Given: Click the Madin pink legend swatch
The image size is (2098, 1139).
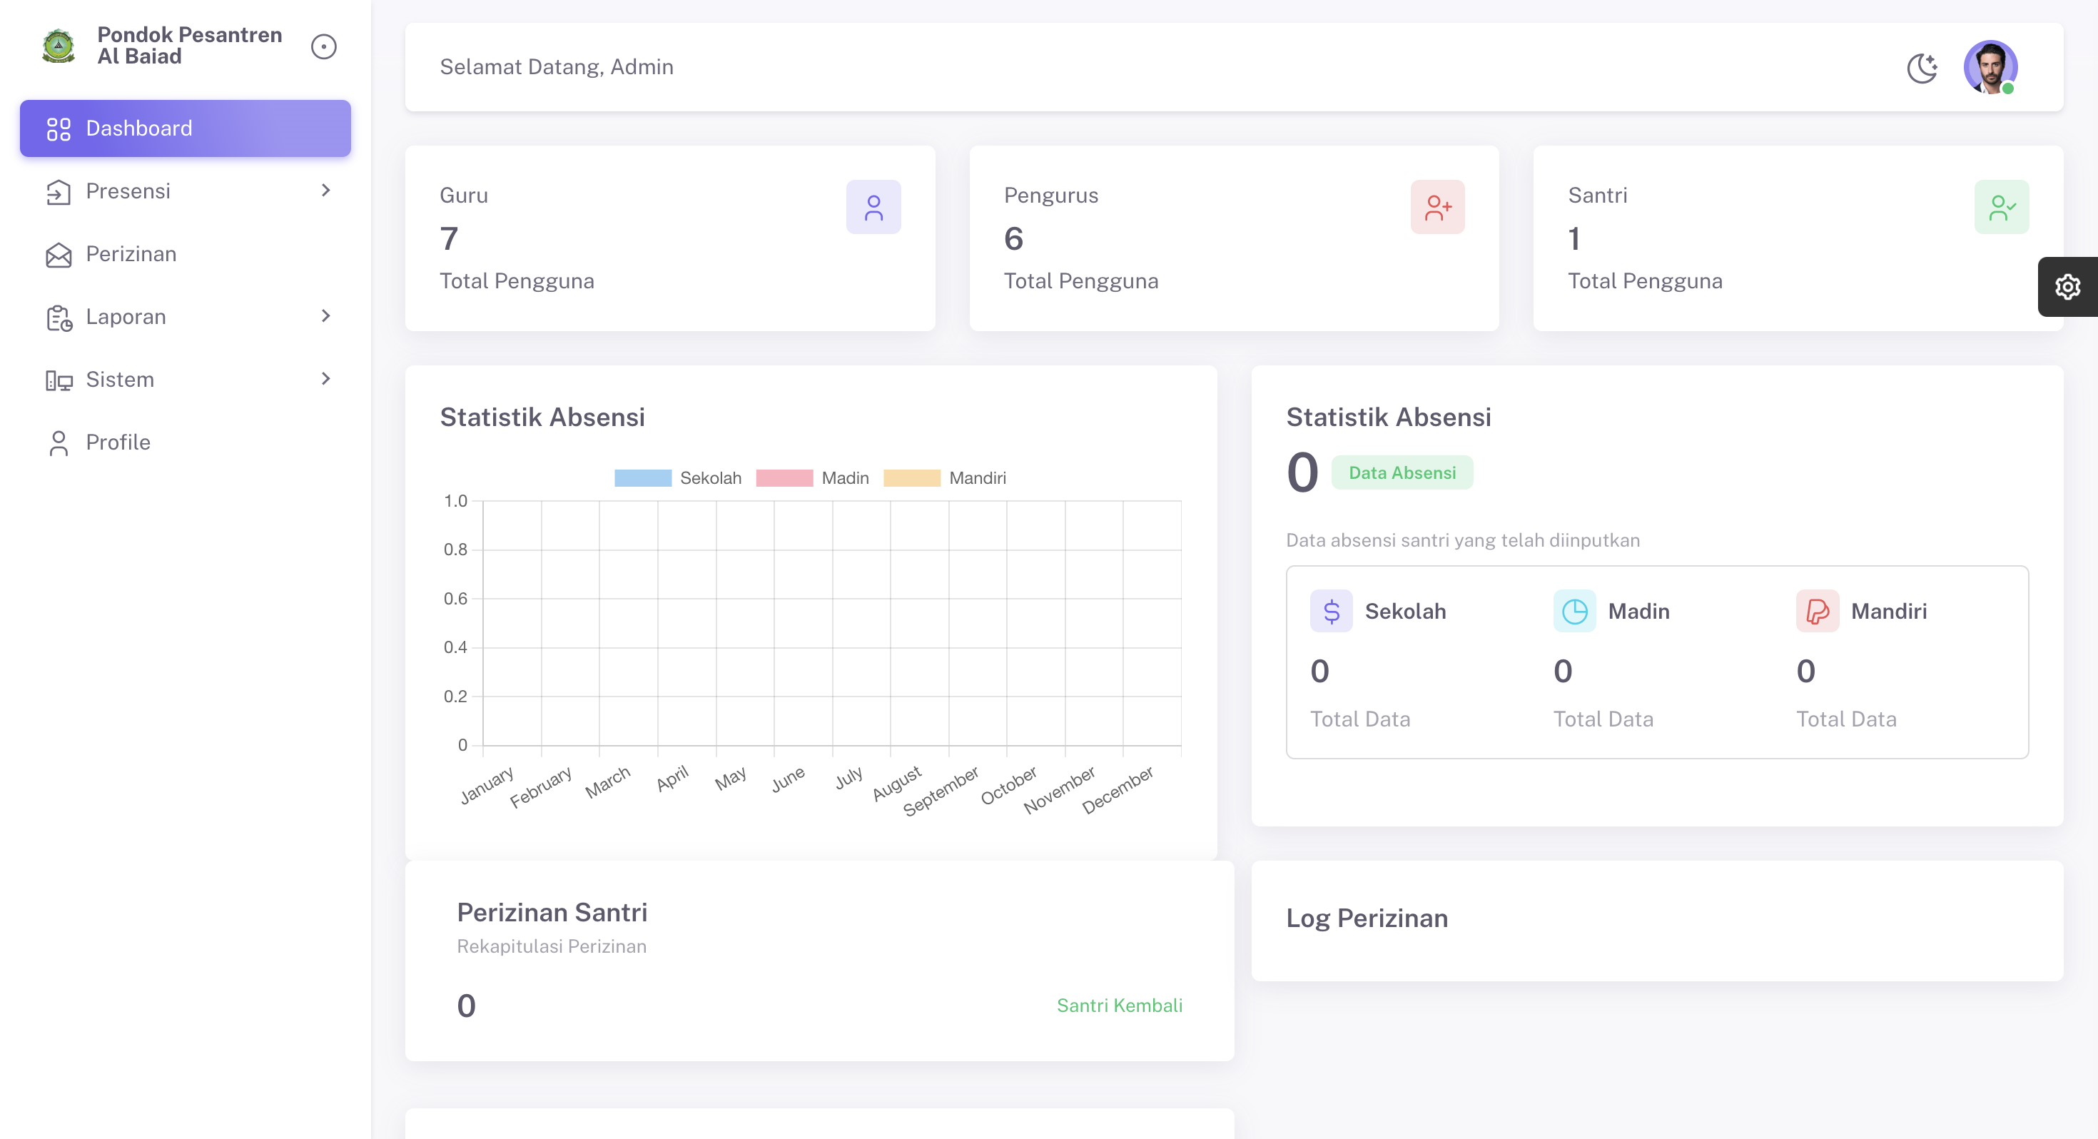Looking at the screenshot, I should pyautogui.click(x=784, y=477).
